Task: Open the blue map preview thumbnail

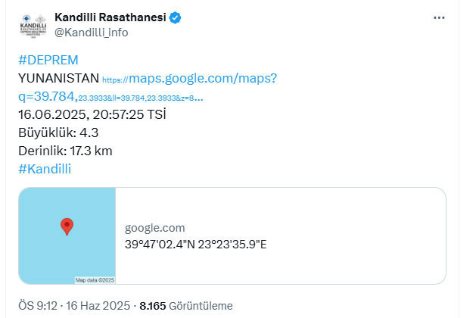Action: click(x=67, y=235)
